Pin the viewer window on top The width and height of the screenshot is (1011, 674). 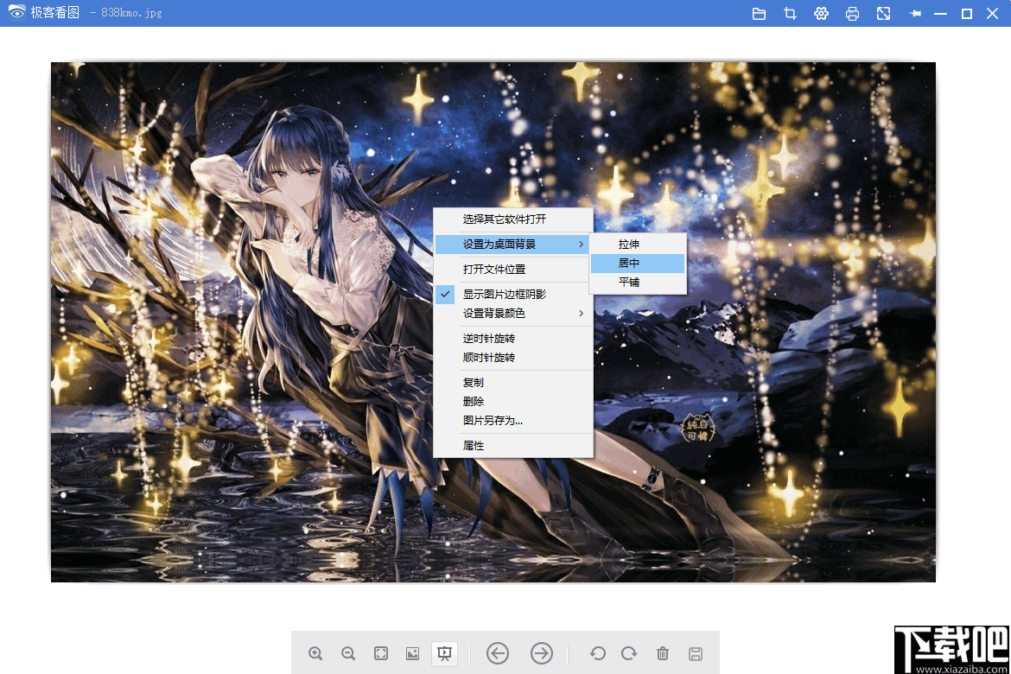pyautogui.click(x=915, y=13)
